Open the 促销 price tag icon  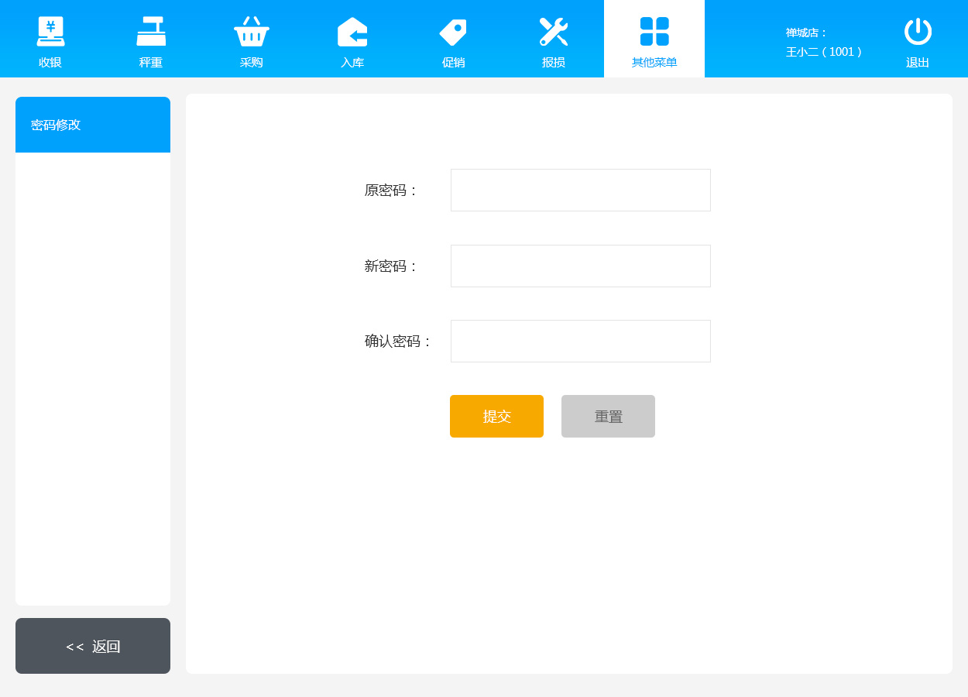coord(453,32)
